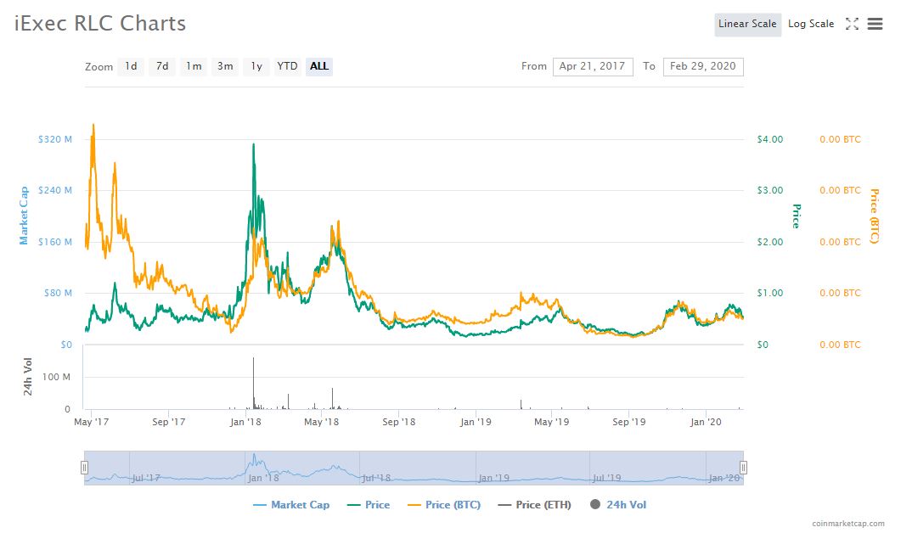Toggle Price series in legend
Image resolution: width=901 pixels, height=533 pixels.
pos(369,505)
